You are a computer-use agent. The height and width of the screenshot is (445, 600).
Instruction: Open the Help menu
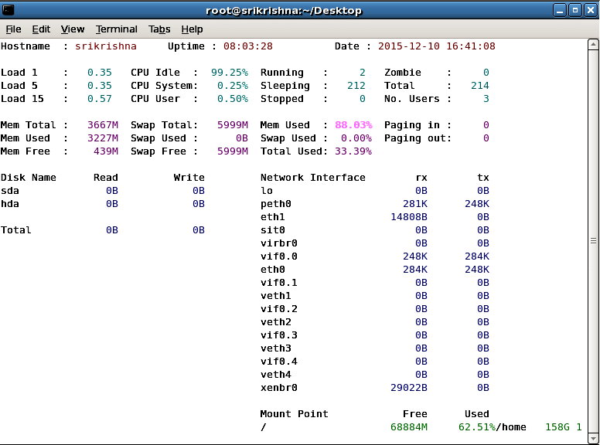click(192, 29)
